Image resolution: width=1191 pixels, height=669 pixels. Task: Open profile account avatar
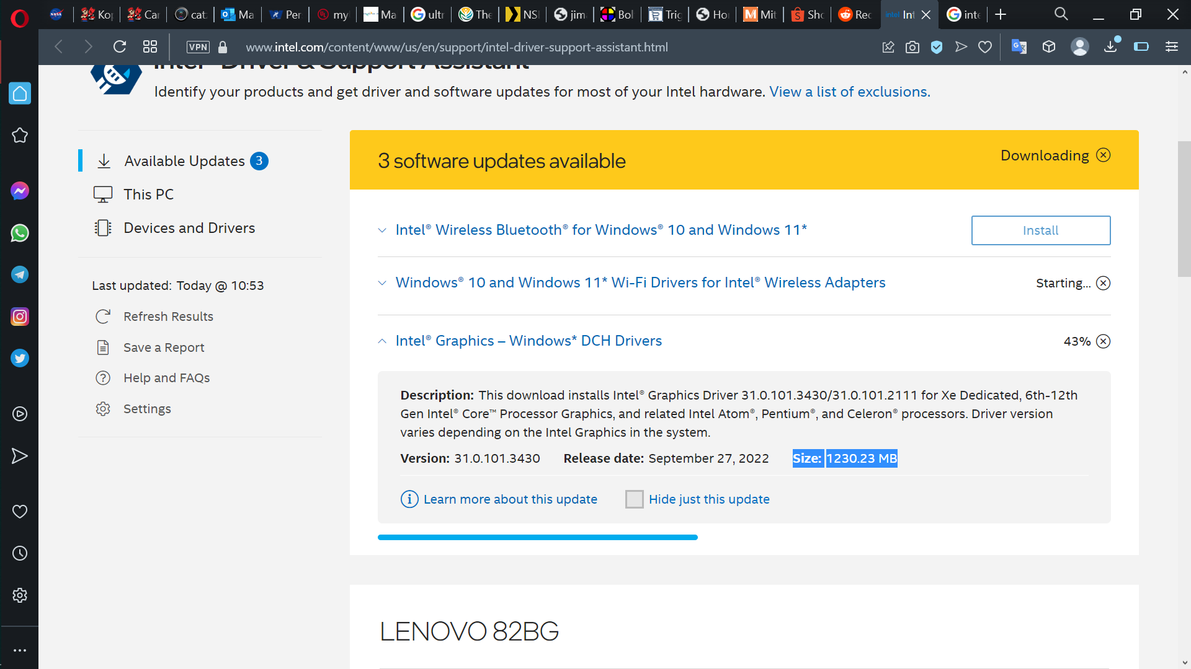point(1080,46)
